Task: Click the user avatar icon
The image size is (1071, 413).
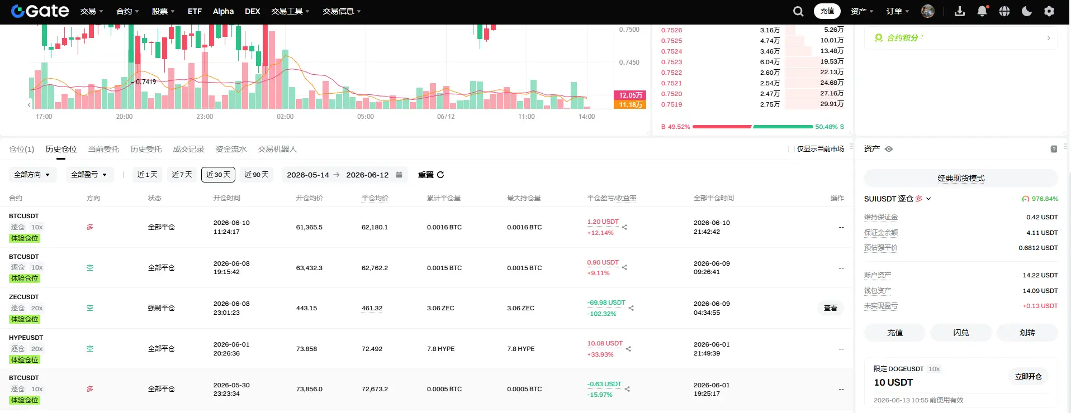Action: coord(928,11)
